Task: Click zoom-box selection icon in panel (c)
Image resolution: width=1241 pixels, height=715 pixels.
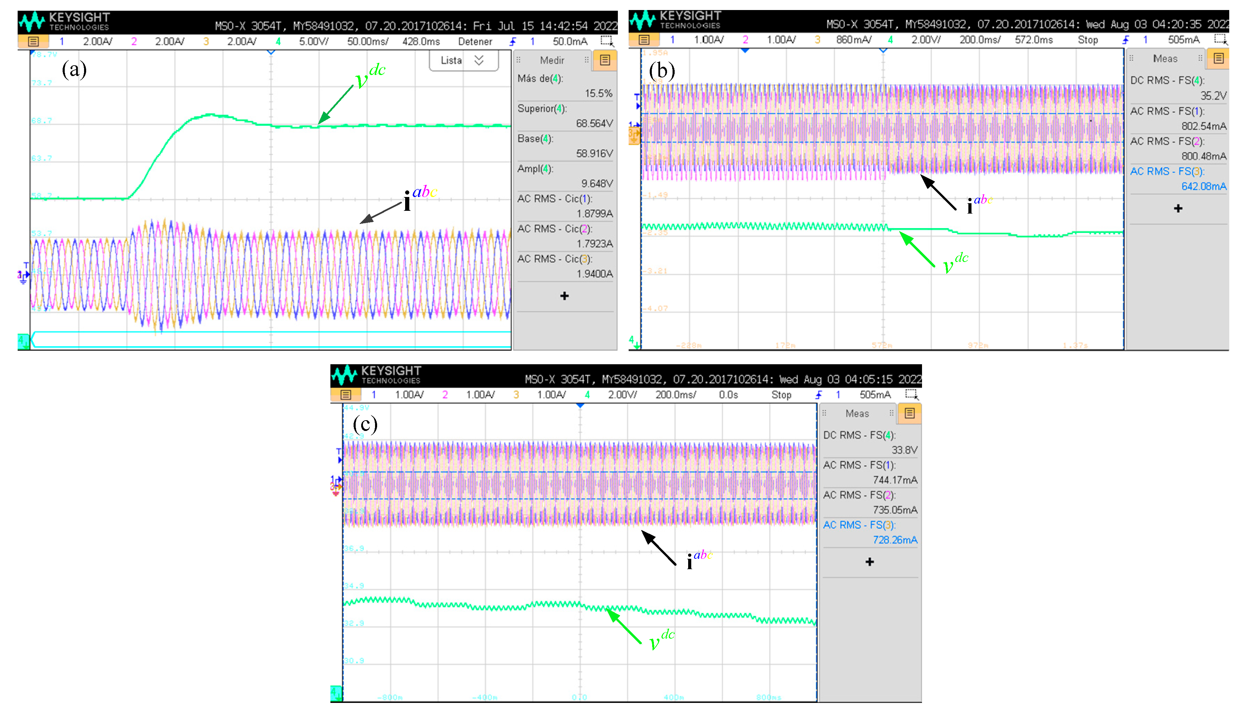Action: [x=911, y=394]
